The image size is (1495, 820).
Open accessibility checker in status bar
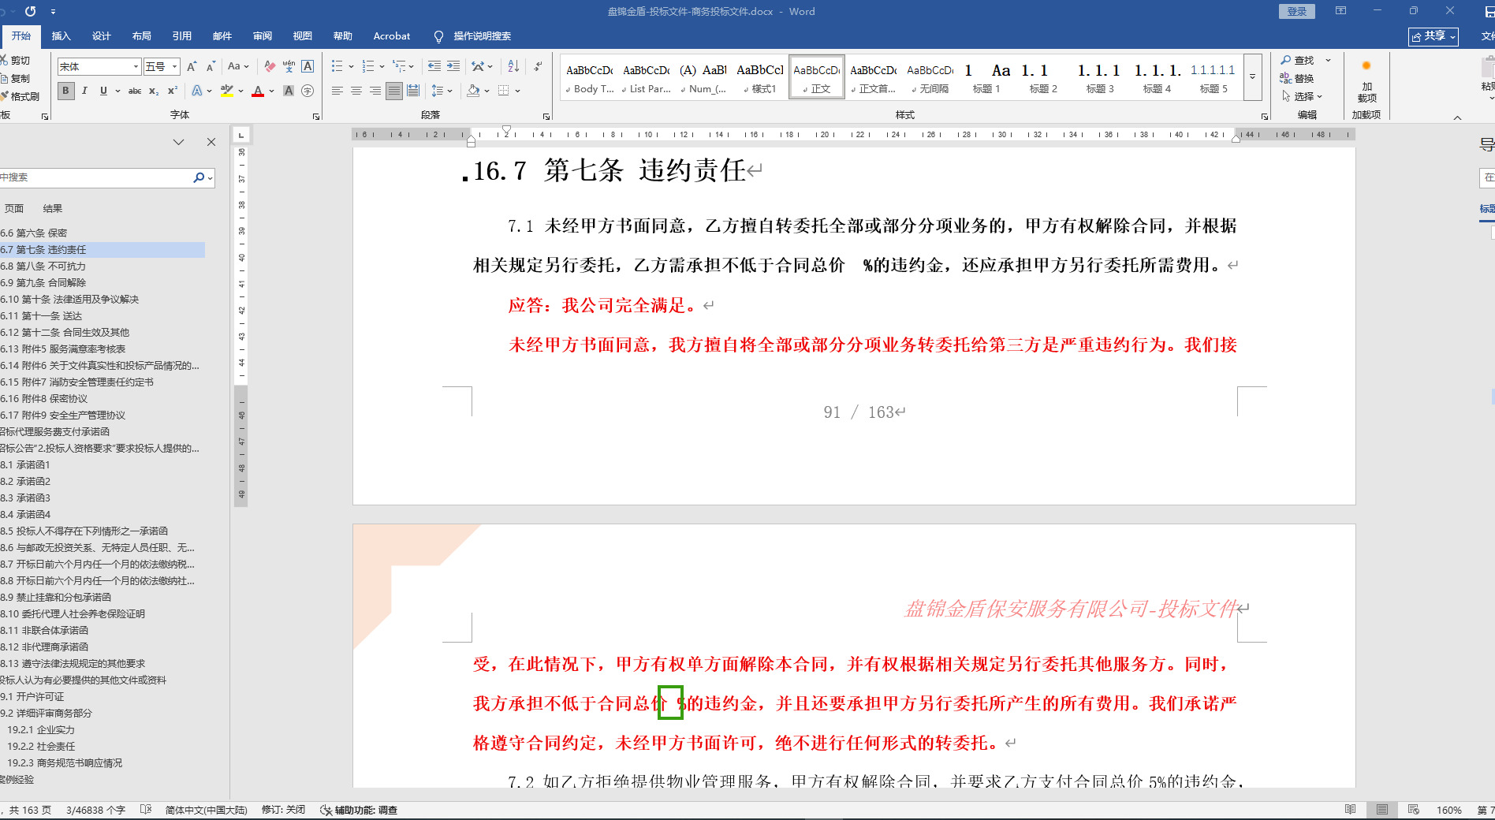coord(359,810)
